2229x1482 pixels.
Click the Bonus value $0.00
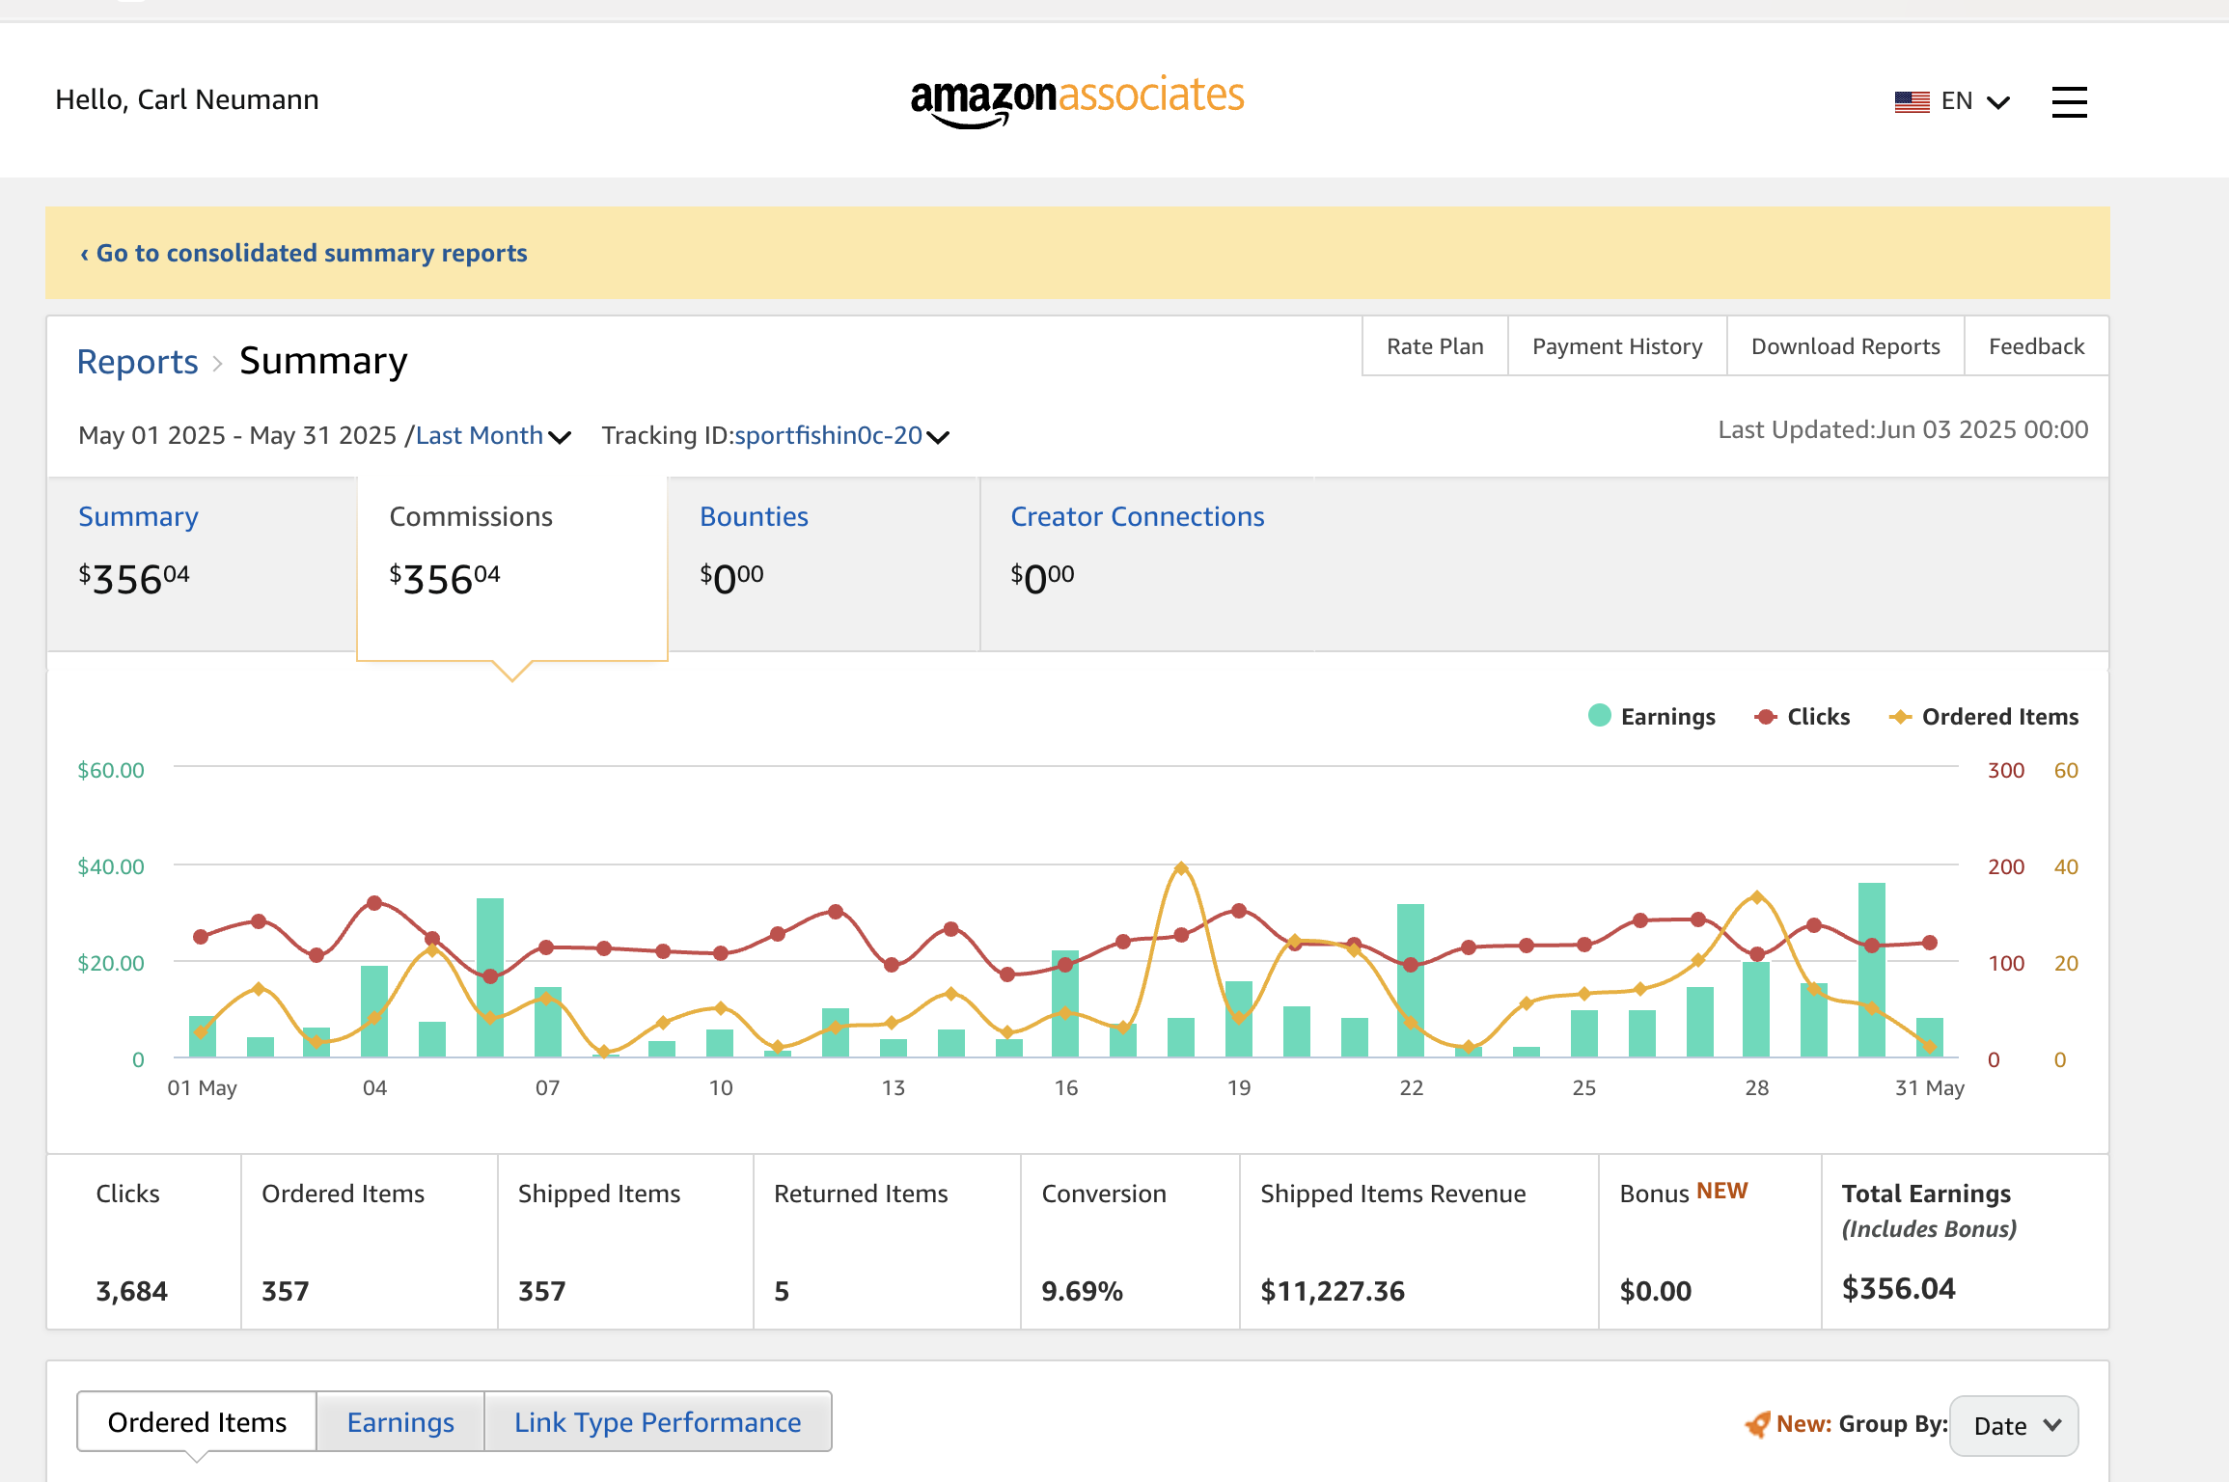[x=1655, y=1291]
